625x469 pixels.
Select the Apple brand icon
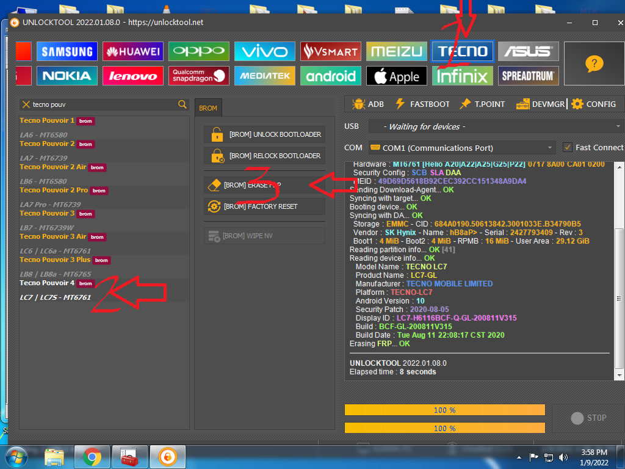[x=397, y=76]
